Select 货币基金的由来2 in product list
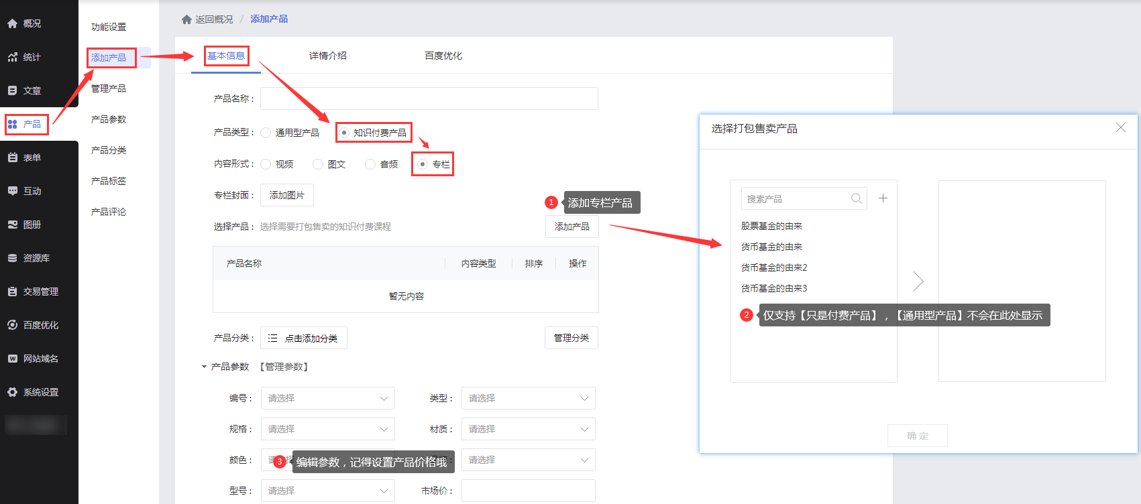This screenshot has height=504, width=1141. pos(773,267)
